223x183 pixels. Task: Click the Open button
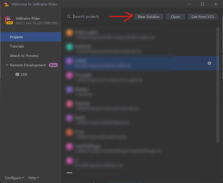pos(176,17)
